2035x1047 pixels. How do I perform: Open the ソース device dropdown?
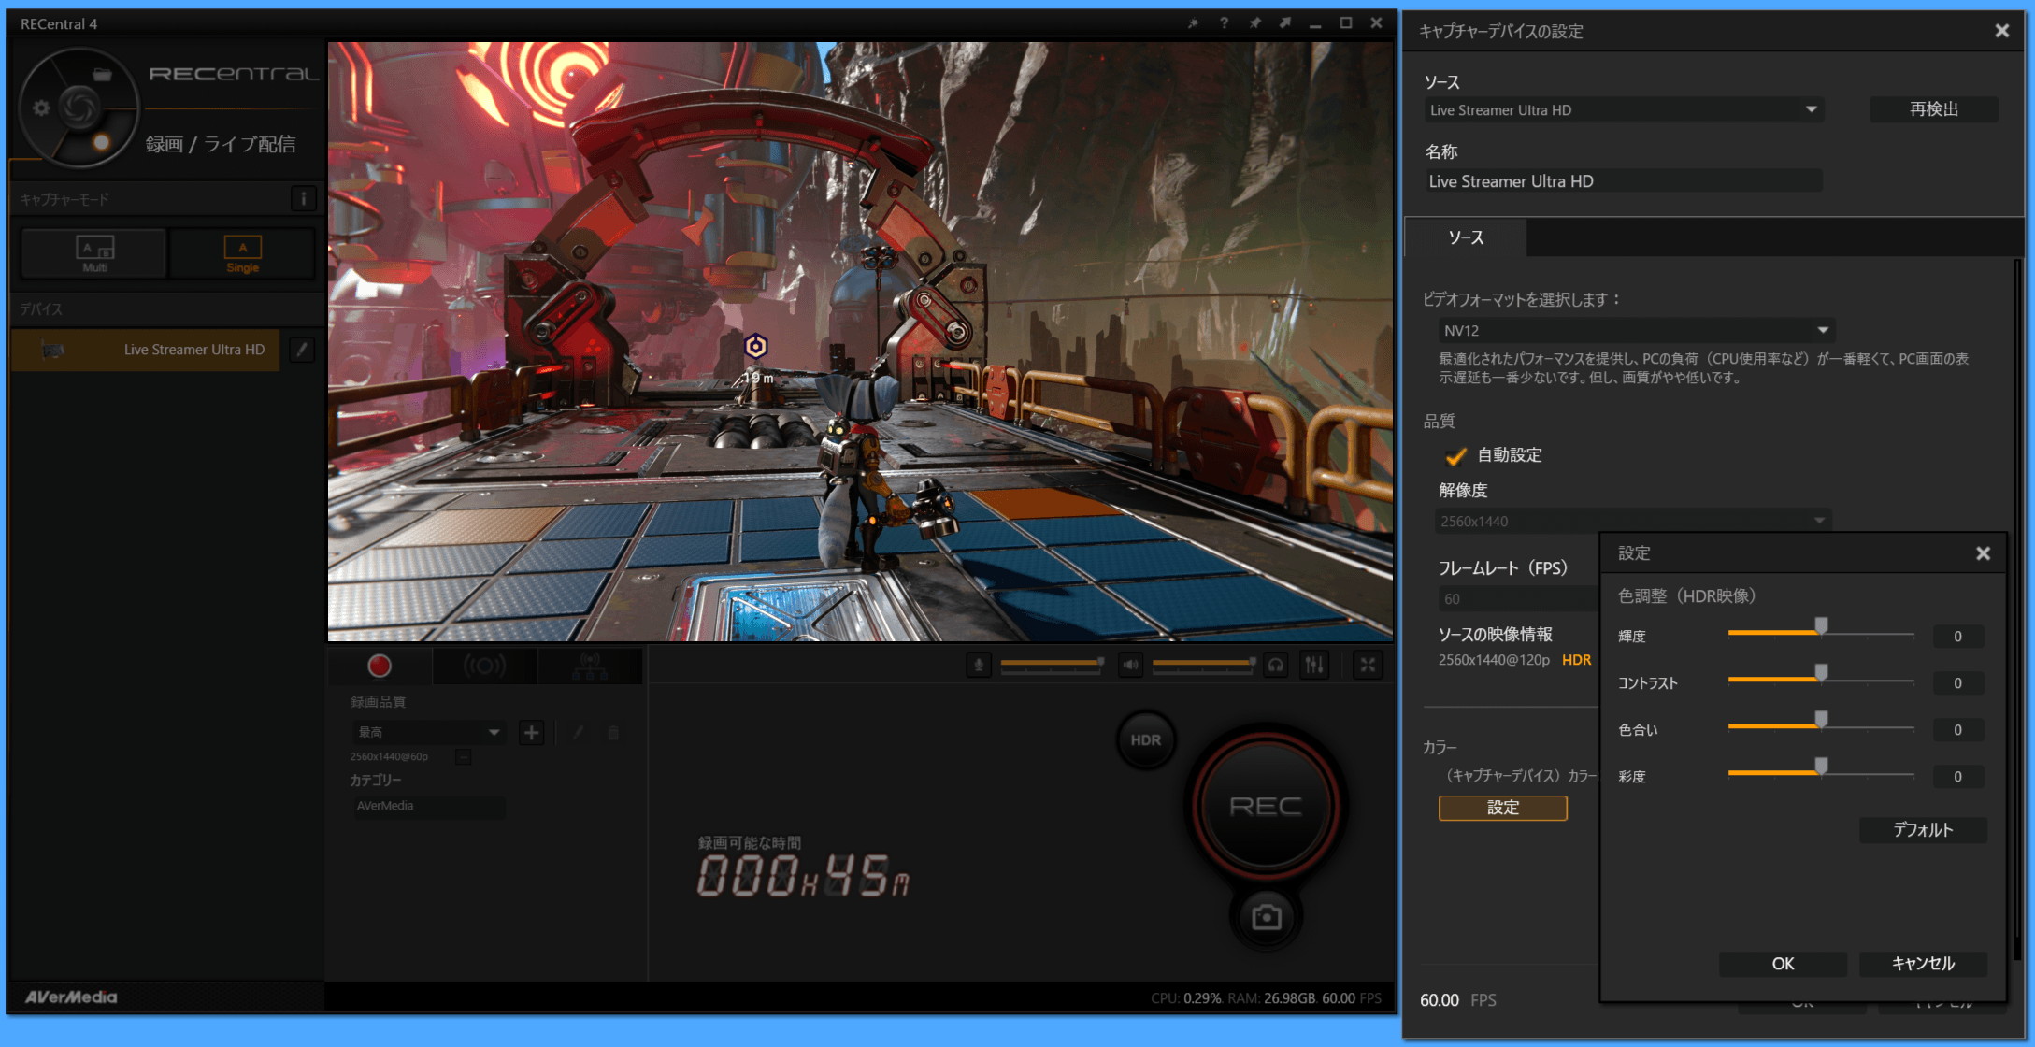tap(1625, 110)
